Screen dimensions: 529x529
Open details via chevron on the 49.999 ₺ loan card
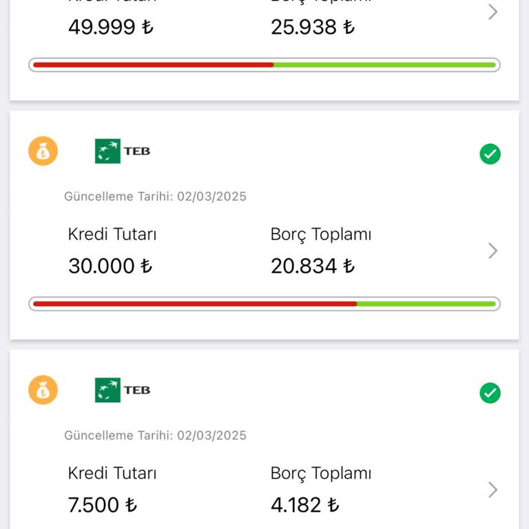tap(492, 12)
